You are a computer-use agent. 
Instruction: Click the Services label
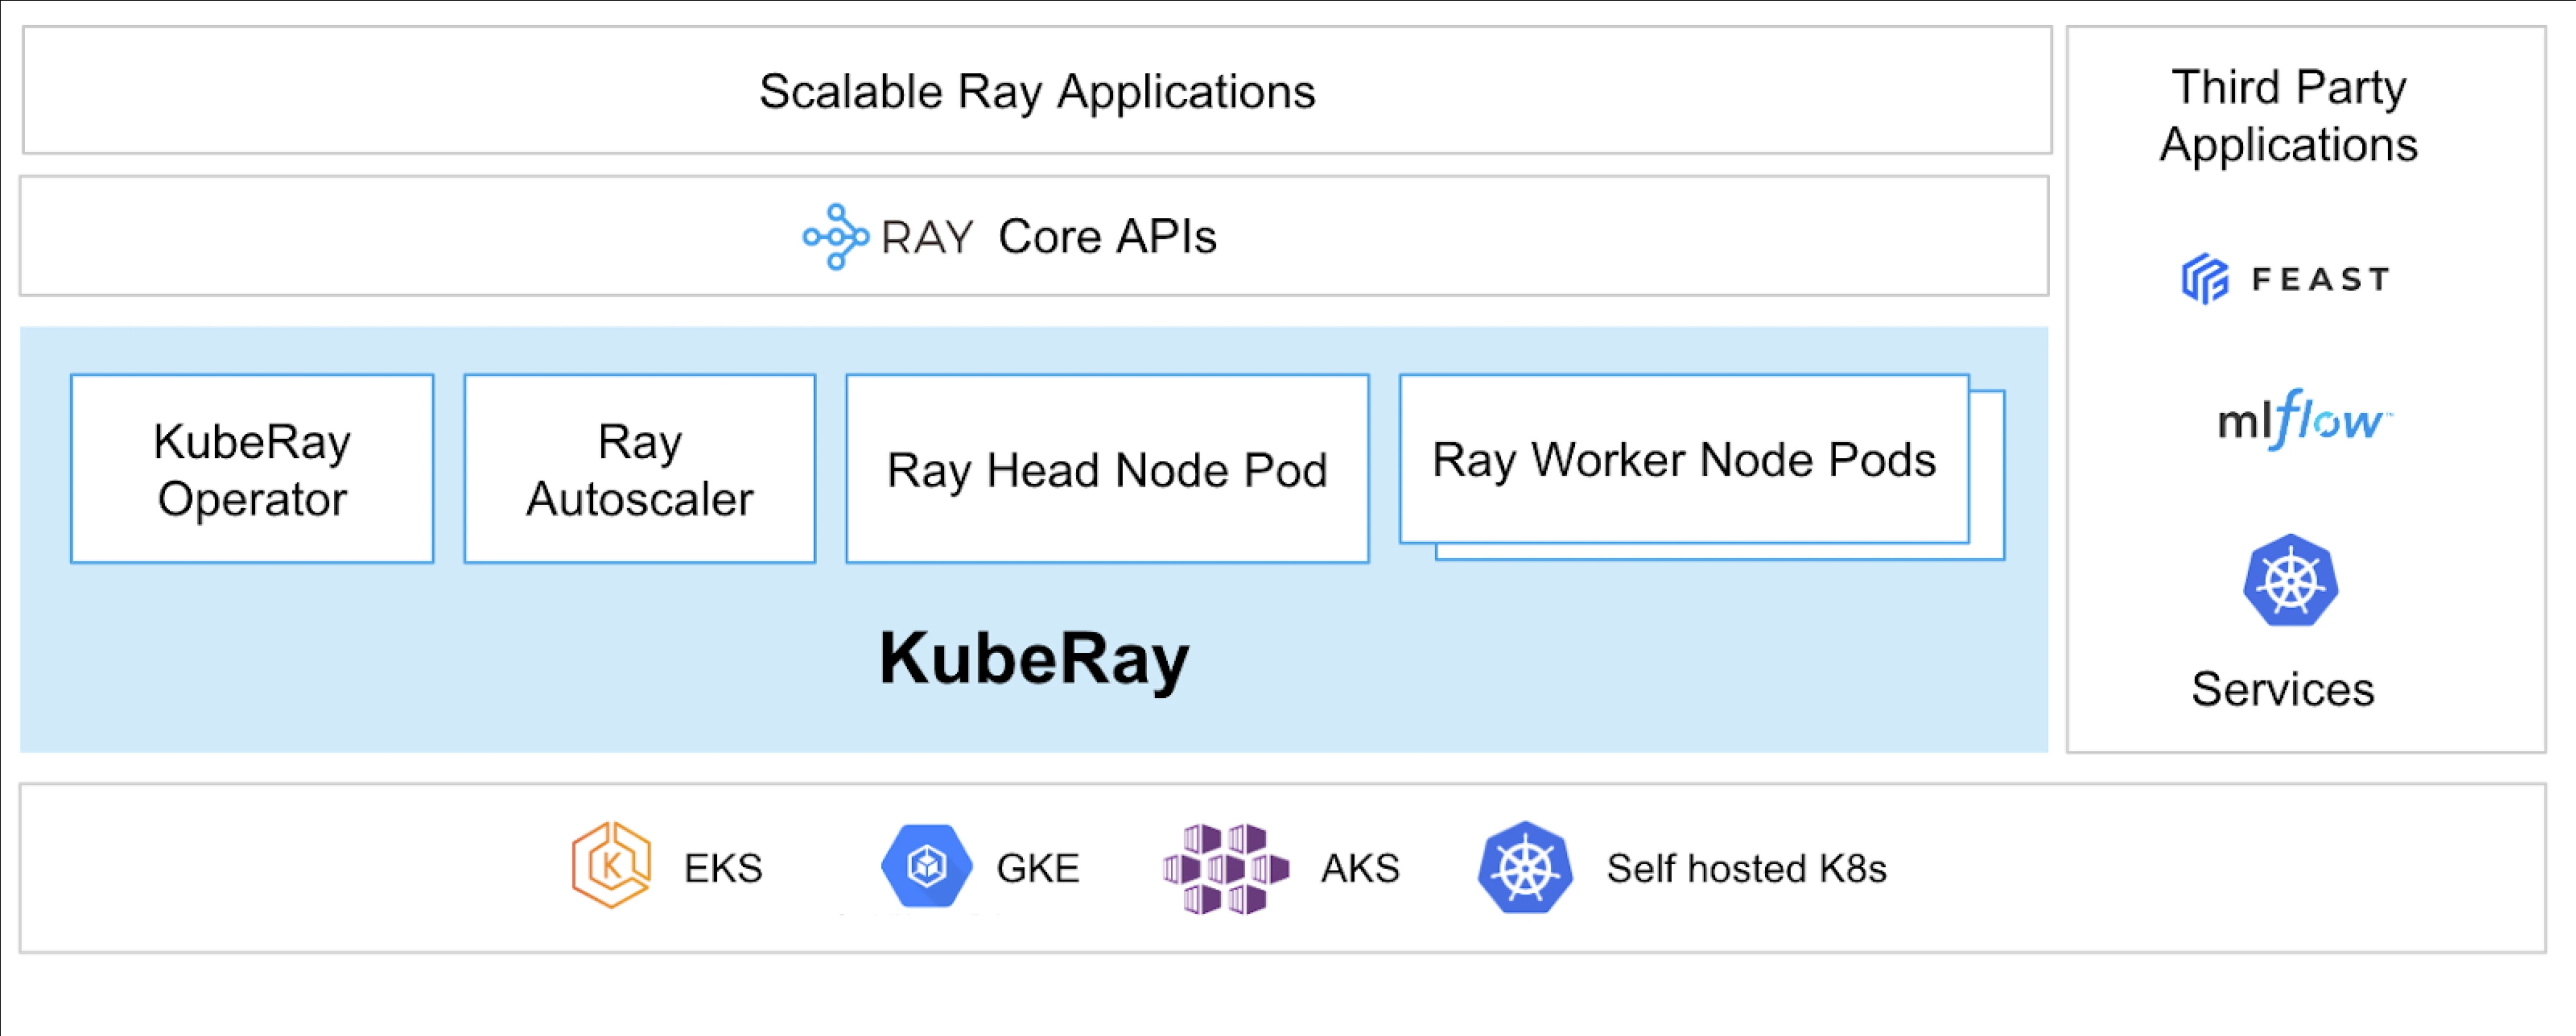point(2282,689)
